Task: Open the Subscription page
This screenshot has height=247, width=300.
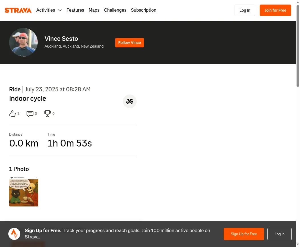Action: click(143, 10)
